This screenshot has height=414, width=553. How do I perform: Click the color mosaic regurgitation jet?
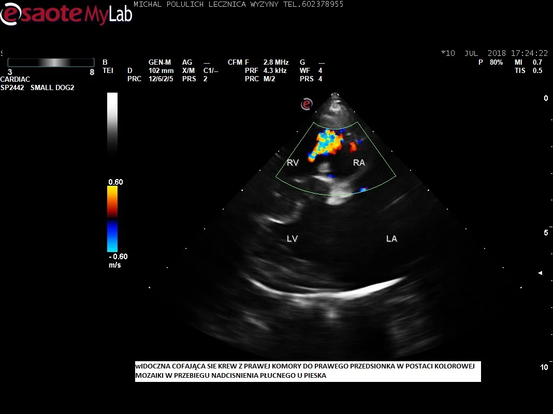[x=327, y=144]
